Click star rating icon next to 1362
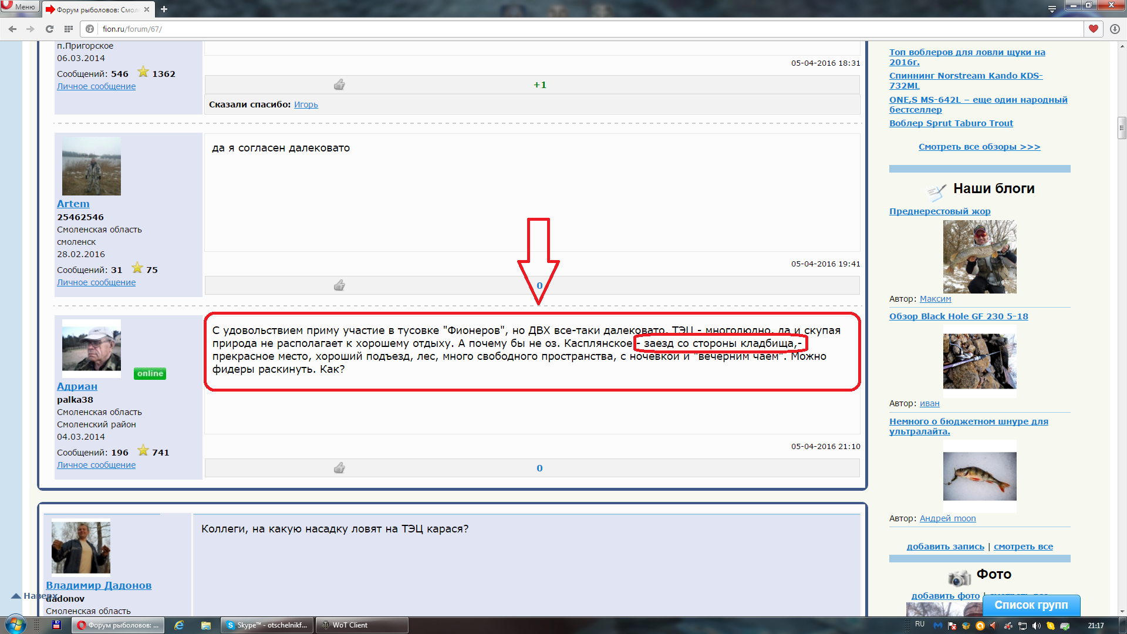 tap(143, 72)
